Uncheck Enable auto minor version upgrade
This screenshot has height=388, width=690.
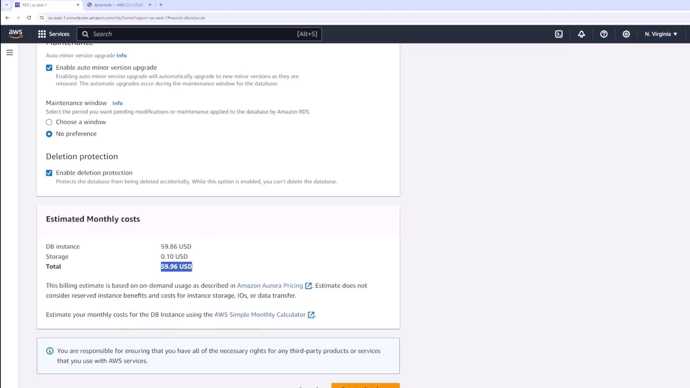pyautogui.click(x=49, y=68)
